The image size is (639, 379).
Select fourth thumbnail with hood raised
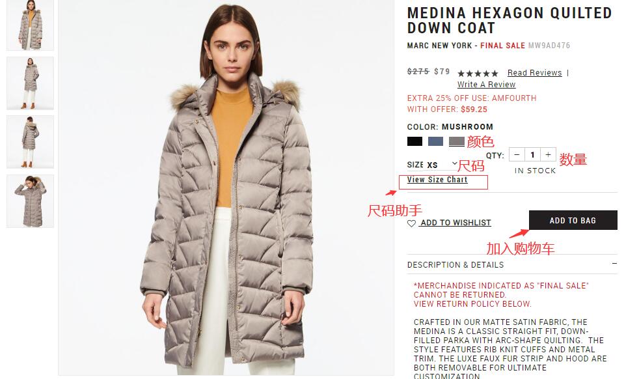(x=30, y=201)
